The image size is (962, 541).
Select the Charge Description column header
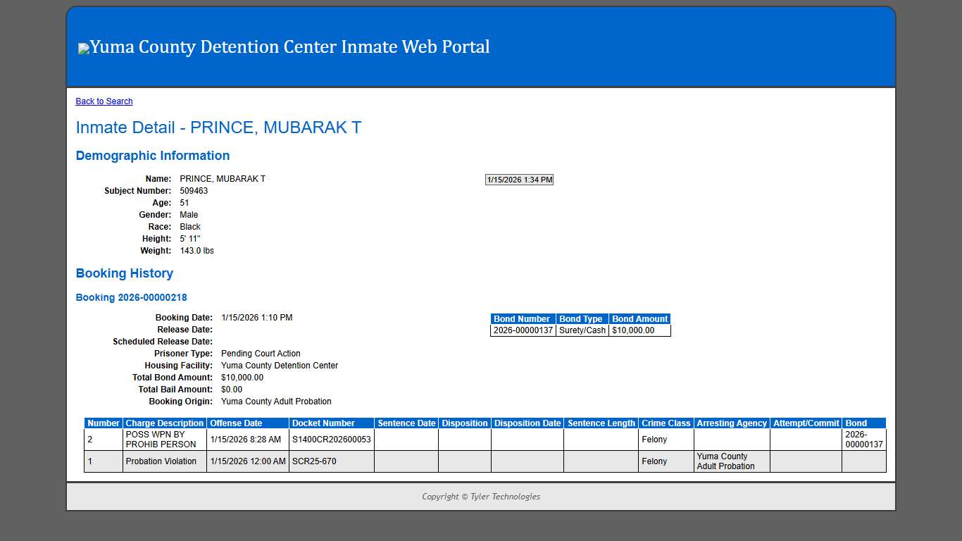[164, 423]
